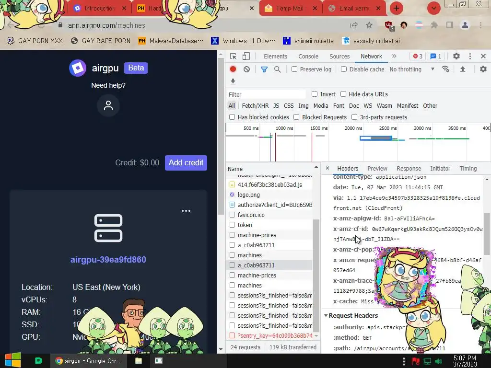491x368 pixels.
Task: Click the blue issues count badge
Action: click(x=435, y=57)
